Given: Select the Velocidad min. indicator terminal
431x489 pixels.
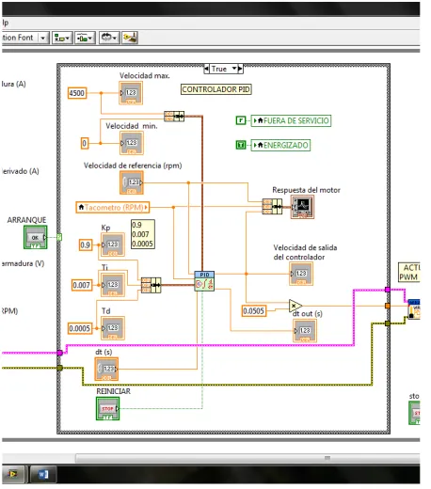Looking at the screenshot, I should (x=132, y=143).
